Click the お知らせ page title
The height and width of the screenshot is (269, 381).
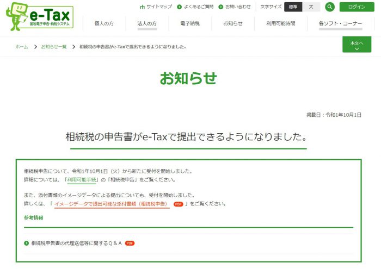188,78
